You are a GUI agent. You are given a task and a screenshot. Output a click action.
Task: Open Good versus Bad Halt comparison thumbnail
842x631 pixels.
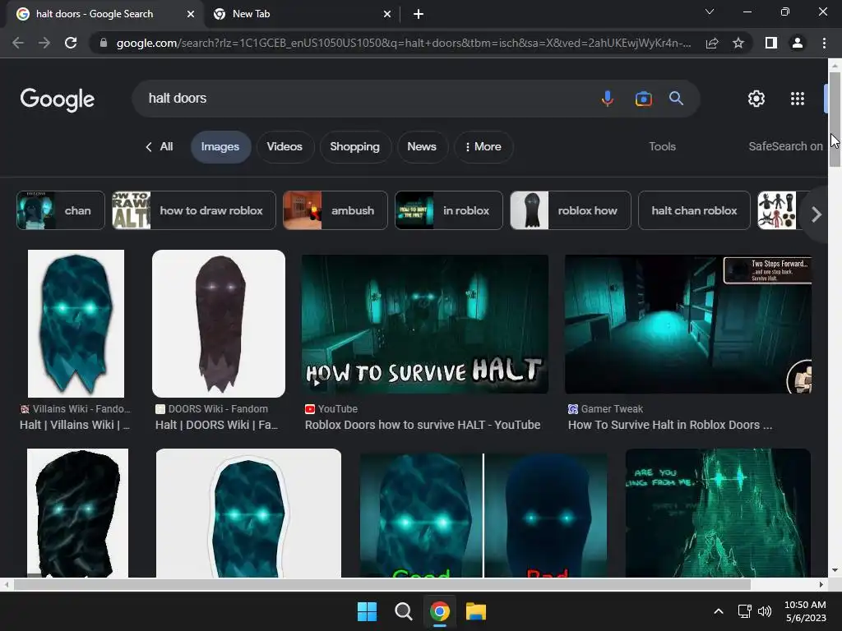click(x=483, y=514)
